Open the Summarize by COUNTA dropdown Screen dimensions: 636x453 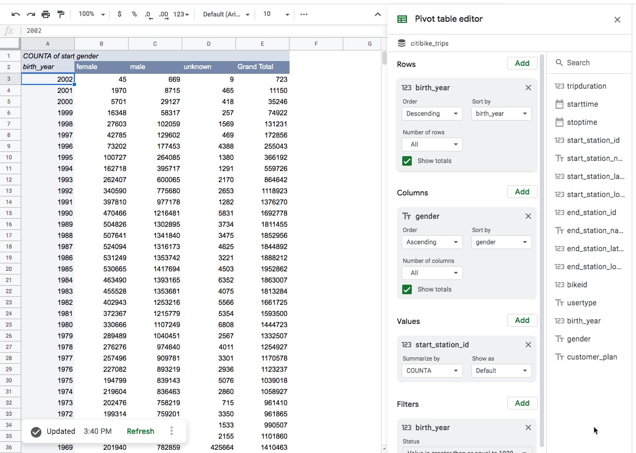tap(431, 370)
